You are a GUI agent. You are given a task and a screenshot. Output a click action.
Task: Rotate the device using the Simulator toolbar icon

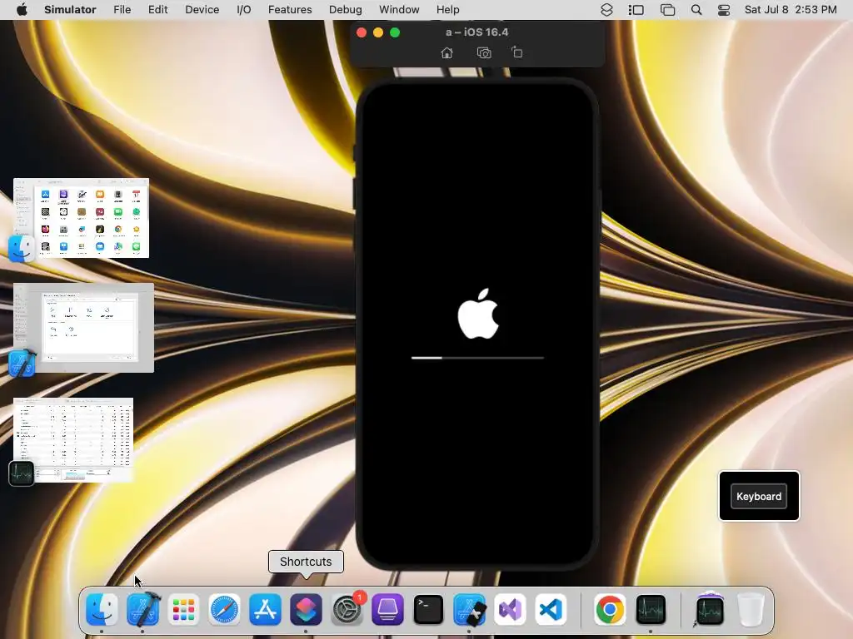[516, 52]
